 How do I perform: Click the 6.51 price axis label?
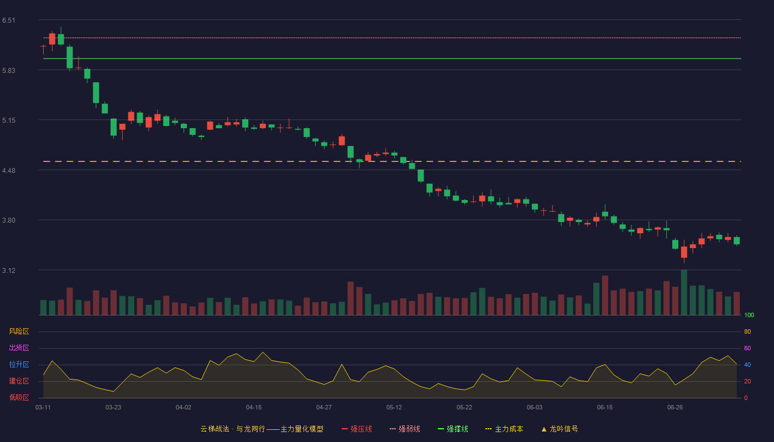pos(9,20)
